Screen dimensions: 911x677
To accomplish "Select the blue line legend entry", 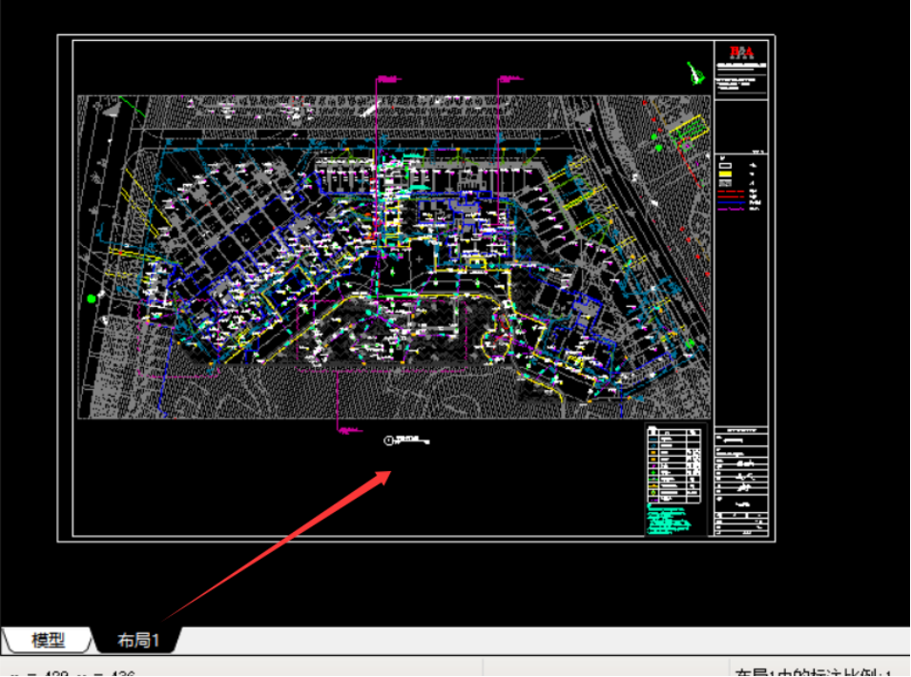I will pos(731,203).
